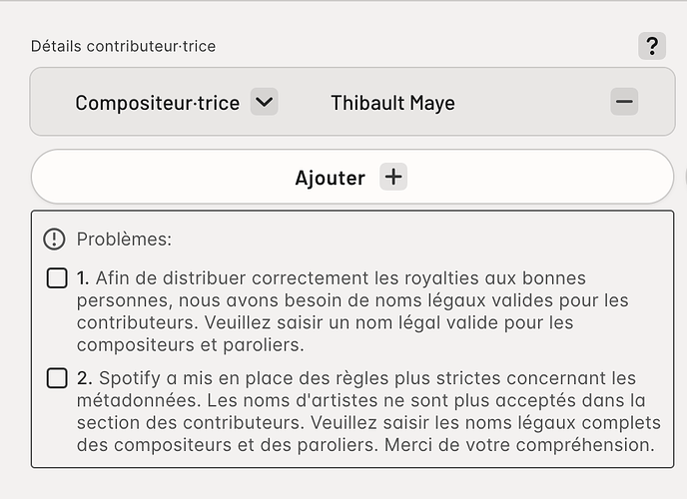Click the exclamation warning icon near Problèmes
Image resolution: width=687 pixels, height=499 pixels.
pos(54,239)
